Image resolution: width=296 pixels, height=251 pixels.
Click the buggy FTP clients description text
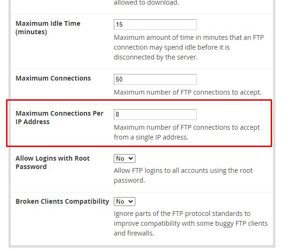[190, 223]
